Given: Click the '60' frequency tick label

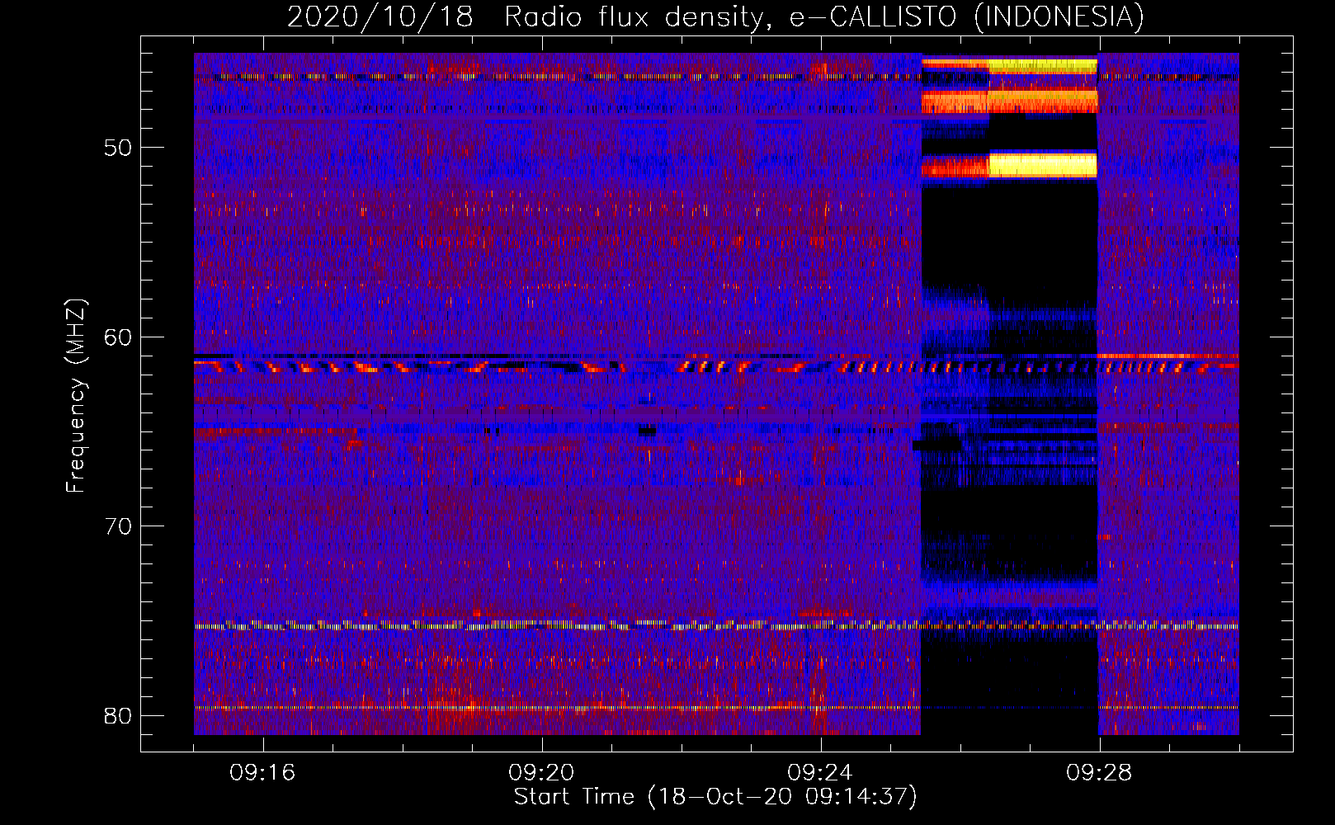Looking at the screenshot, I should [118, 337].
